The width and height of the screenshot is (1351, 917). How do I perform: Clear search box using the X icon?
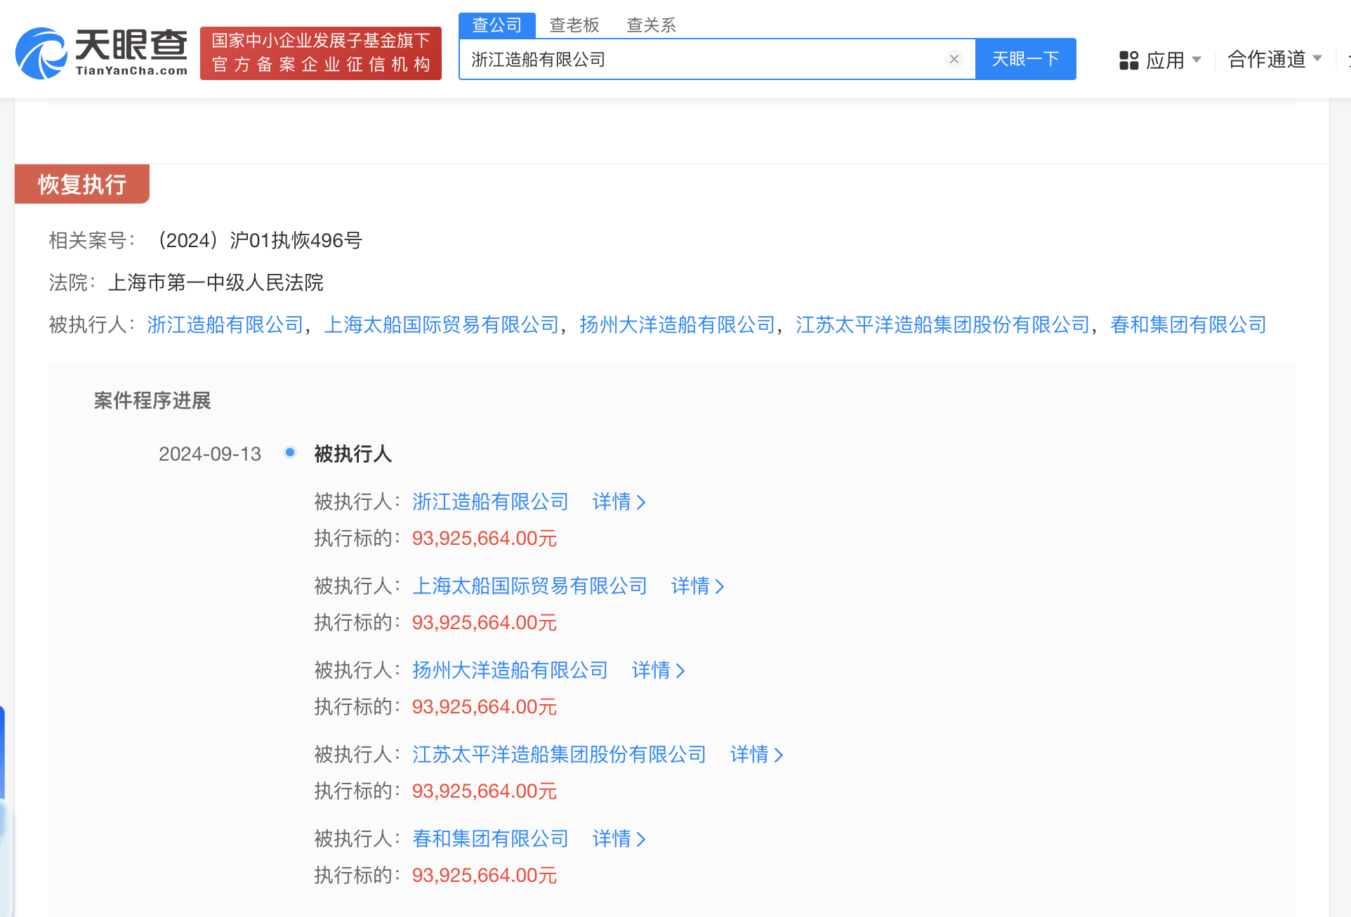click(954, 59)
